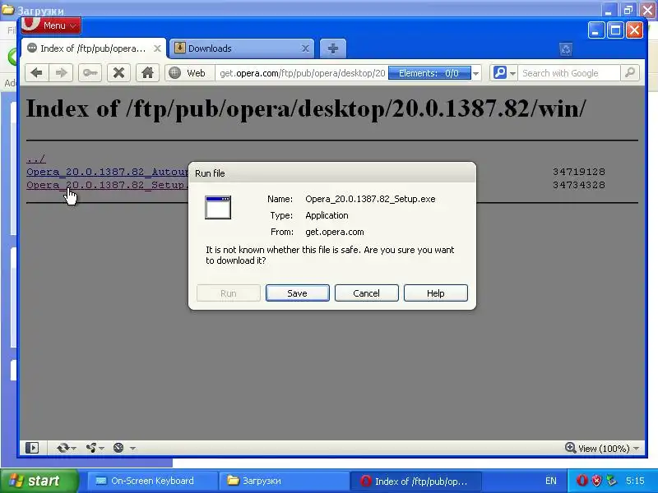
Task: Click the Opera tray icon
Action: (x=582, y=481)
